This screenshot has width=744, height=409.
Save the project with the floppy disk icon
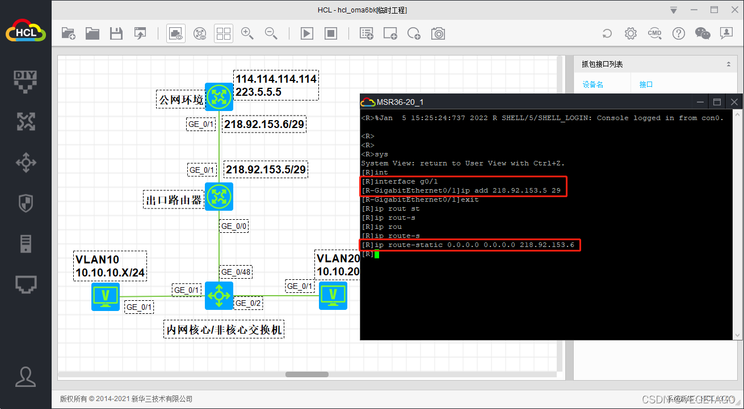coord(116,33)
